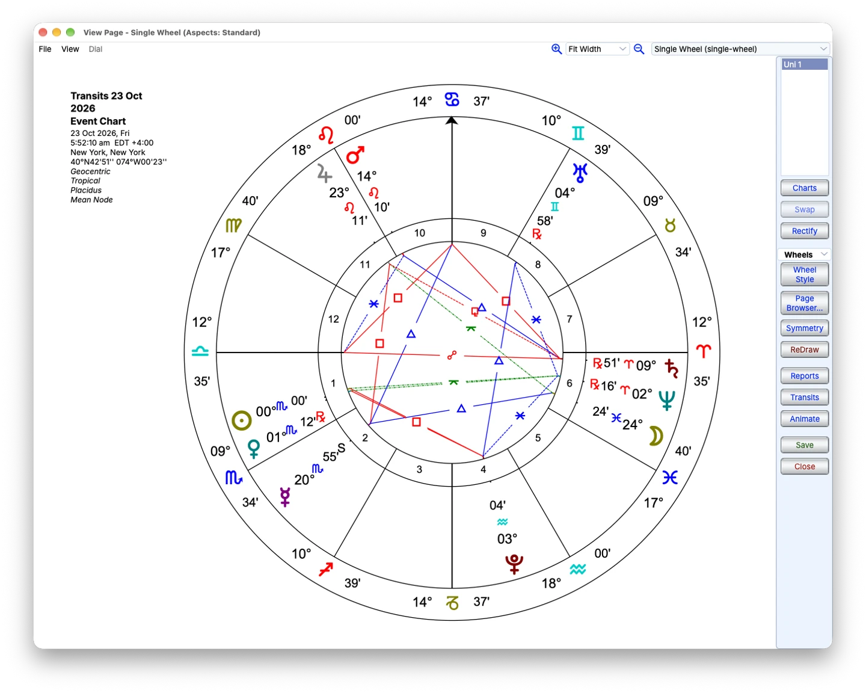Click the ReDraw button
This screenshot has width=866, height=693.
[805, 350]
